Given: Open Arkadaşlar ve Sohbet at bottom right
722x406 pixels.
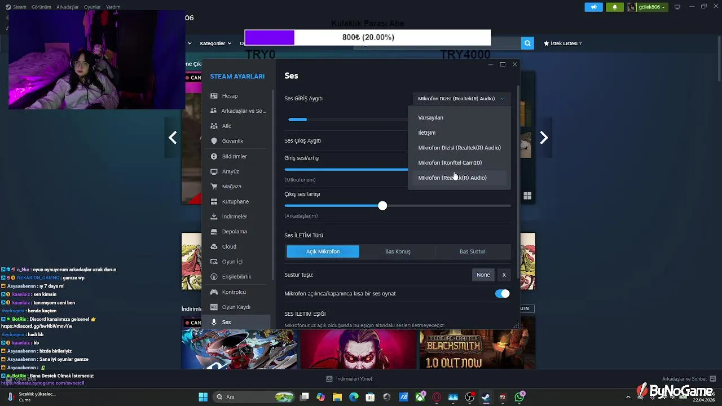Looking at the screenshot, I should [689, 379].
